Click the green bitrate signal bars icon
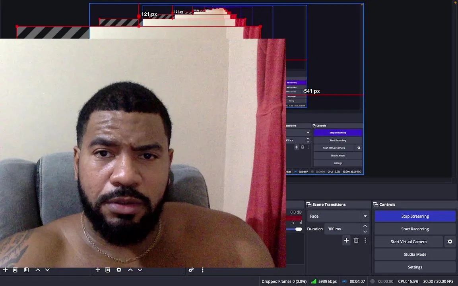This screenshot has height=286, width=458. [x=314, y=281]
